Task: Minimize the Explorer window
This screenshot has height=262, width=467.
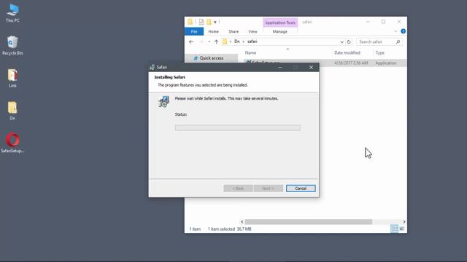Action: [368, 22]
